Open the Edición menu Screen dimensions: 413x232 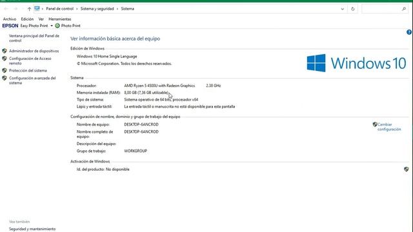27,19
